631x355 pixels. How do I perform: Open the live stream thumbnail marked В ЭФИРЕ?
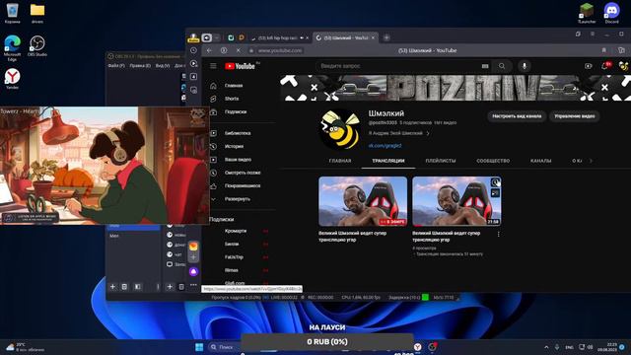click(x=363, y=201)
